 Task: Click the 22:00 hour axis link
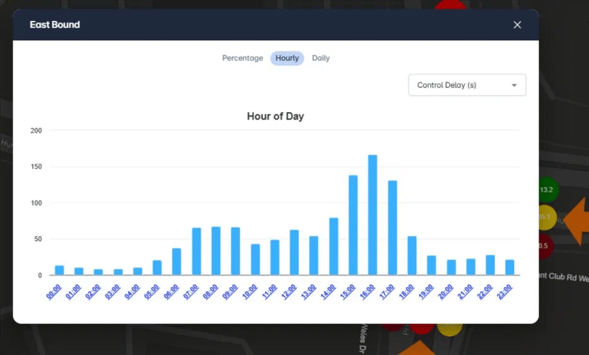(x=484, y=291)
